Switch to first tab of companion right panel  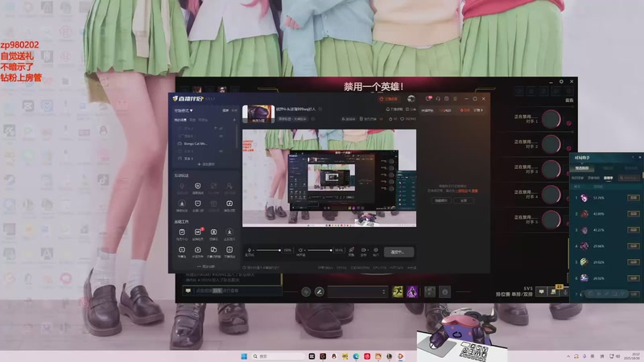(x=427, y=110)
